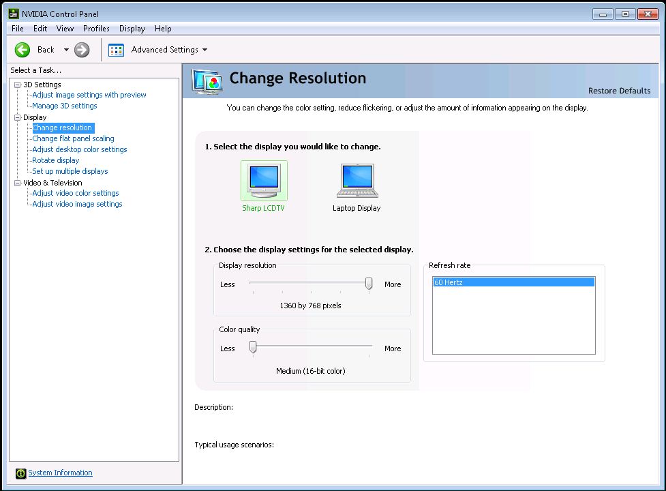Open Adjust video image settings
The width and height of the screenshot is (666, 491).
coord(77,204)
